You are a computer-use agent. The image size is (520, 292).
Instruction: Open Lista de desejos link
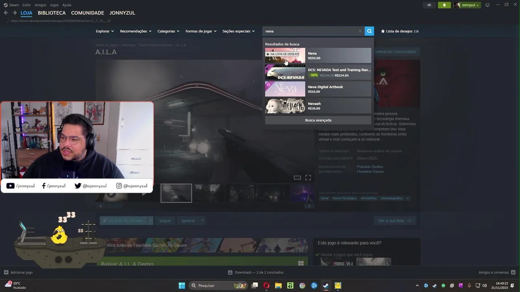(400, 31)
